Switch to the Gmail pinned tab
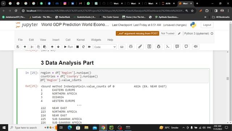 80,3
